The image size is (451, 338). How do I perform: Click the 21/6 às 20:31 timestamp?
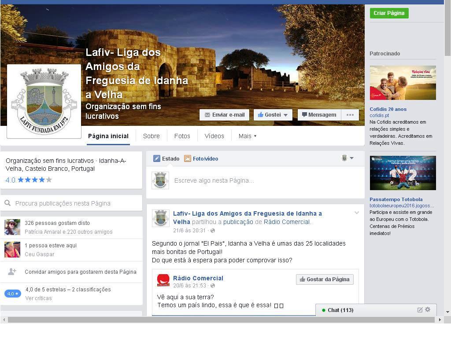click(189, 231)
